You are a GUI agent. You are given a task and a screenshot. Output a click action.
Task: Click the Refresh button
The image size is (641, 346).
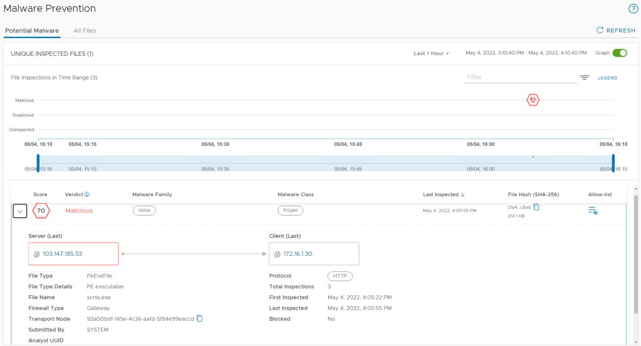615,30
